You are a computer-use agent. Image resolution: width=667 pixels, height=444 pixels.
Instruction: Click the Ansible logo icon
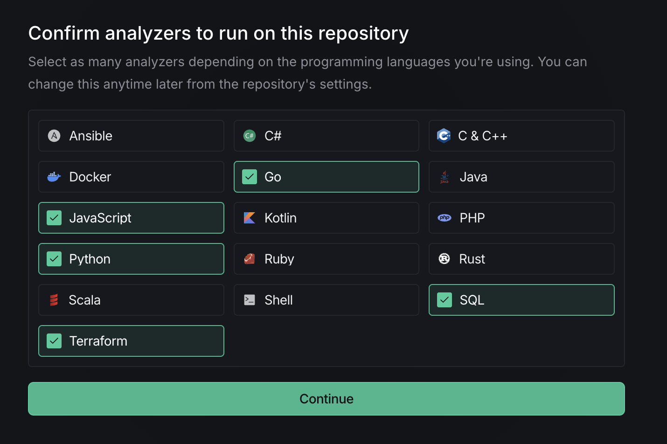pos(54,136)
